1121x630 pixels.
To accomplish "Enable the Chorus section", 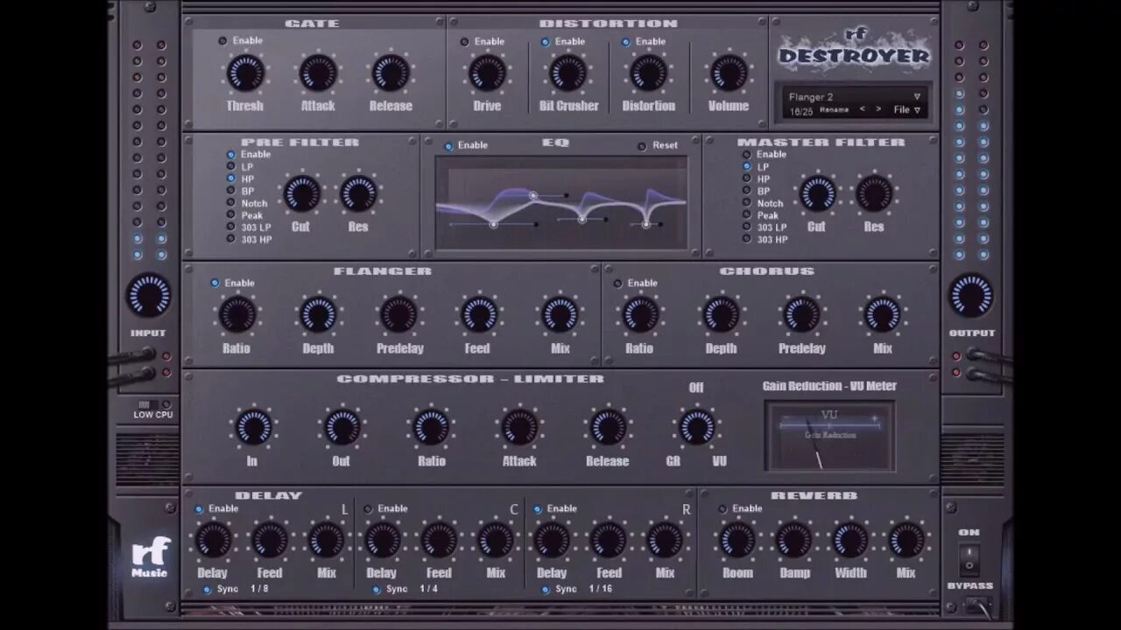I will point(617,283).
